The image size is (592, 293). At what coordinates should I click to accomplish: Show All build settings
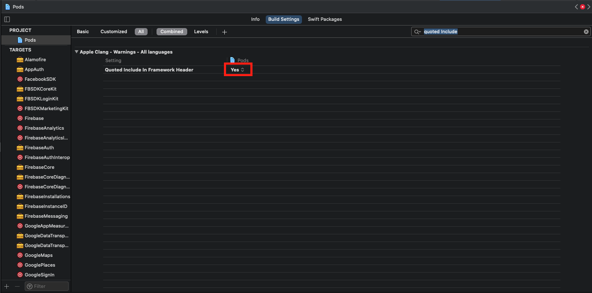click(141, 32)
